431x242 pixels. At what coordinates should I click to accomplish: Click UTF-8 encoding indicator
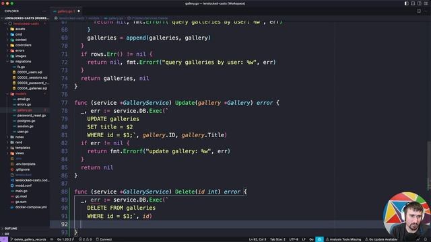coord(294,239)
